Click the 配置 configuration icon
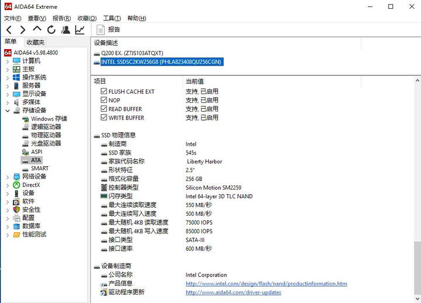The image size is (421, 303). [x=16, y=218]
